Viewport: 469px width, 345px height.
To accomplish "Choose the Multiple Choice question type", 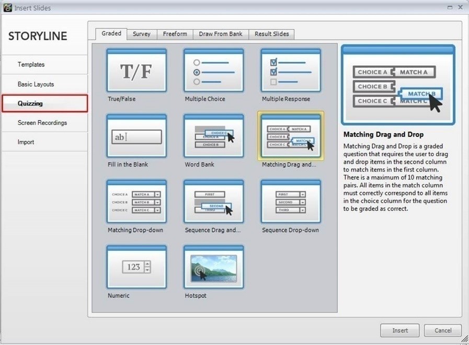I will point(213,71).
